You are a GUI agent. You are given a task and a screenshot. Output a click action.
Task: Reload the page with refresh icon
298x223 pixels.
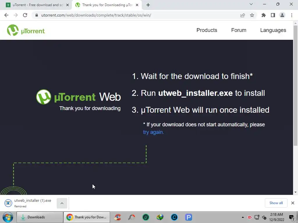tap(25, 15)
